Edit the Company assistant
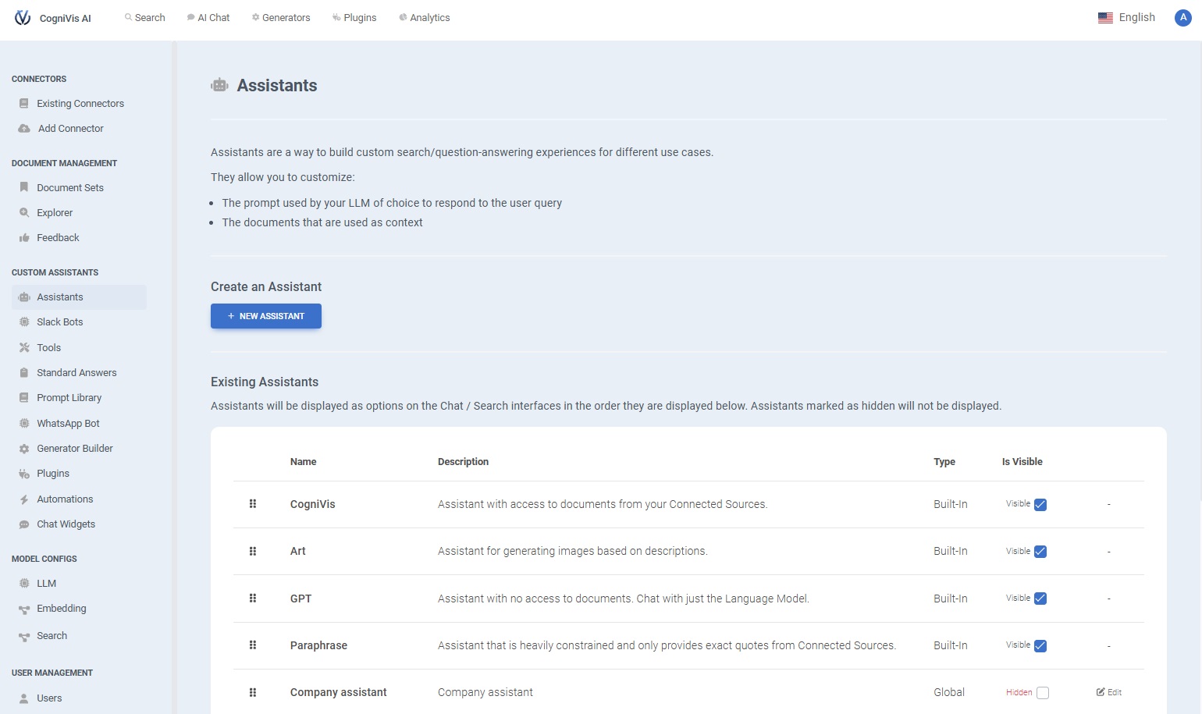 pyautogui.click(x=1109, y=692)
